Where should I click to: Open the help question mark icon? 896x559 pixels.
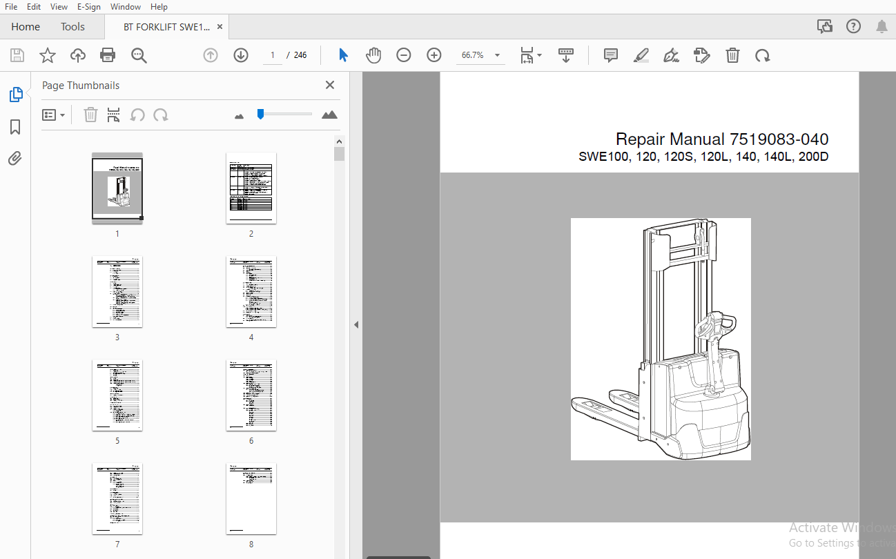tap(854, 26)
